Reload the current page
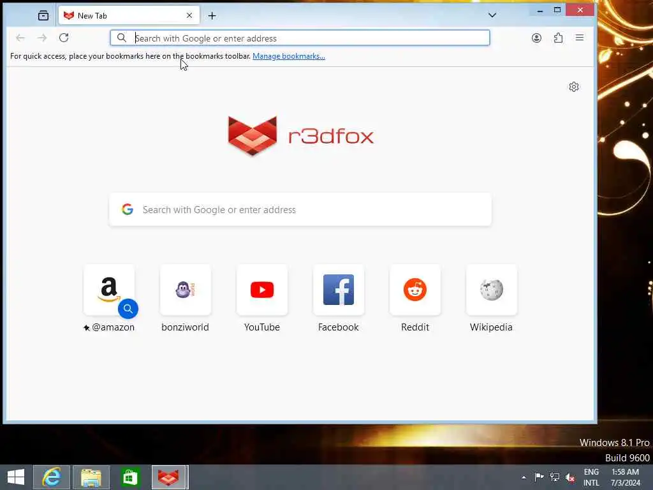This screenshot has height=490, width=653. pos(64,38)
